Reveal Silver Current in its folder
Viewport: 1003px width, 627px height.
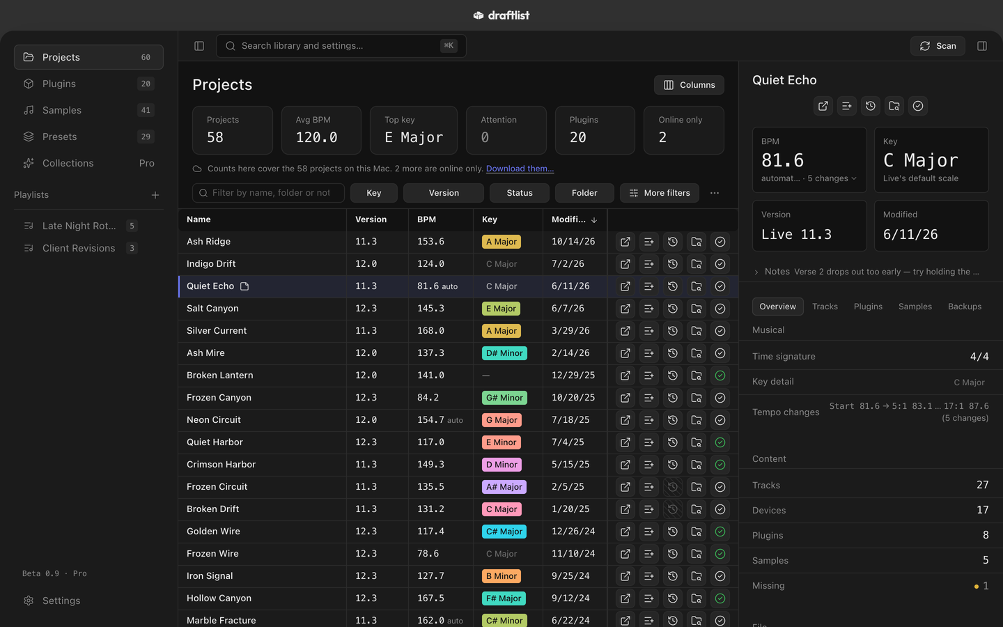pos(697,331)
